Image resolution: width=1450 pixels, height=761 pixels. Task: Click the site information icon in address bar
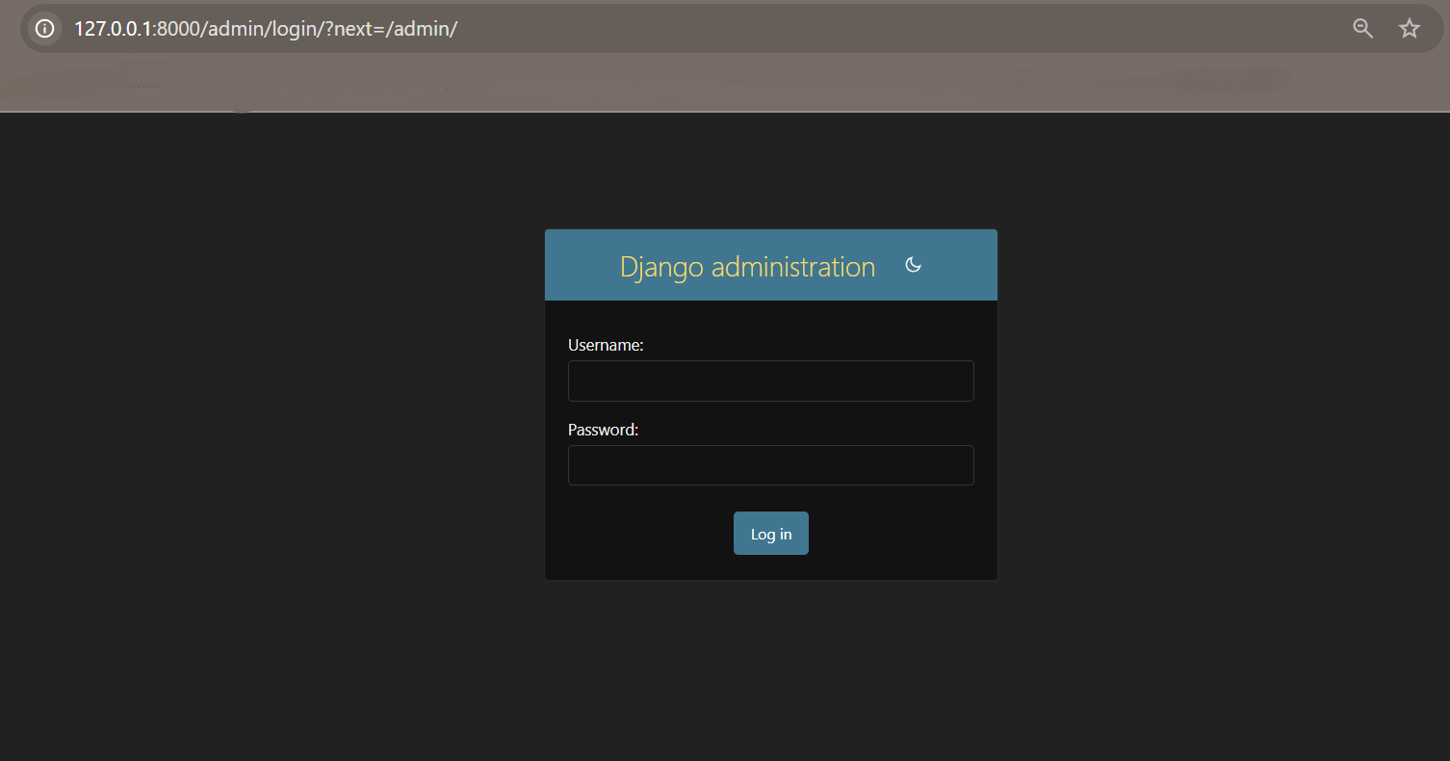point(44,28)
